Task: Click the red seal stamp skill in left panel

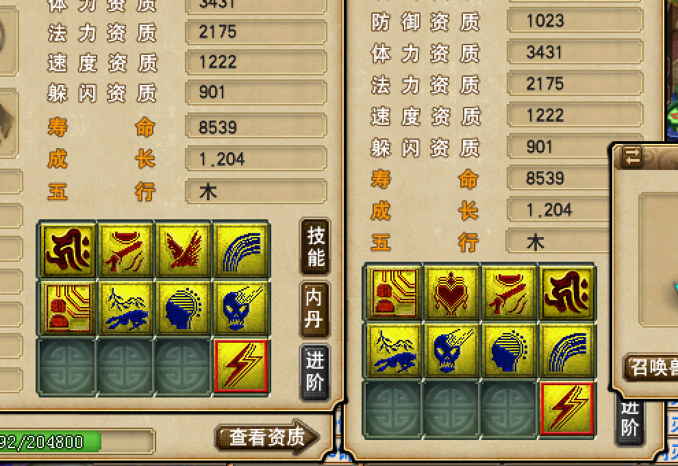Action: (67, 308)
